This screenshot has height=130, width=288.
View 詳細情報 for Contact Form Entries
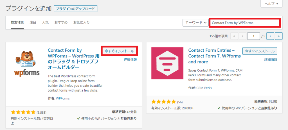(x=271, y=60)
